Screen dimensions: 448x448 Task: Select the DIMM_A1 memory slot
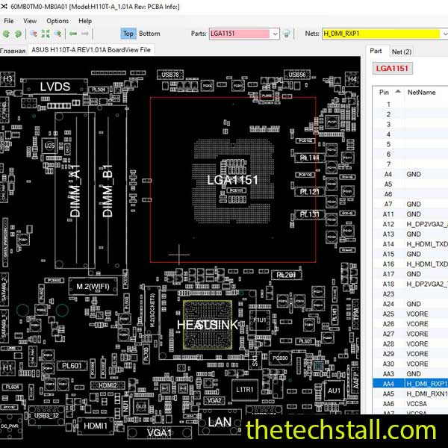(x=75, y=190)
